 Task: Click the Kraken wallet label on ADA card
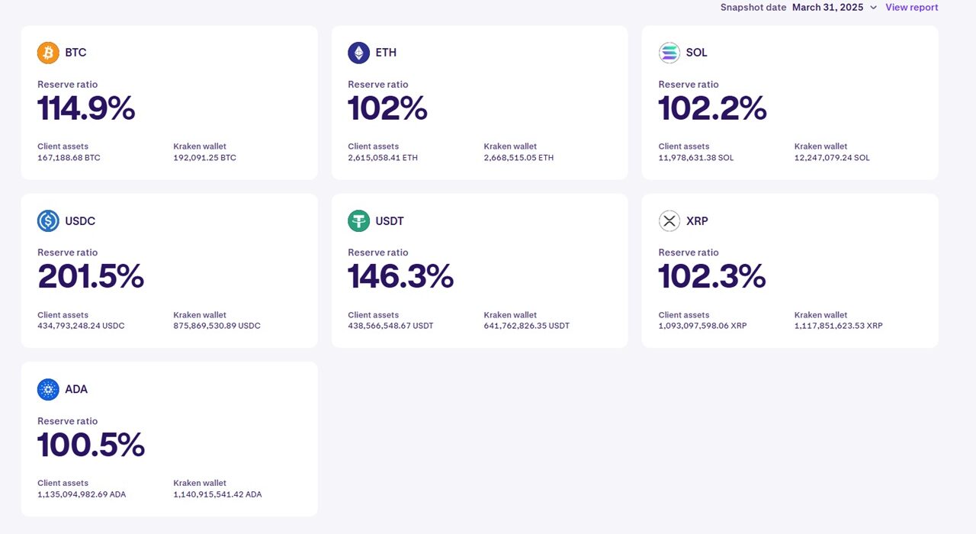[200, 483]
